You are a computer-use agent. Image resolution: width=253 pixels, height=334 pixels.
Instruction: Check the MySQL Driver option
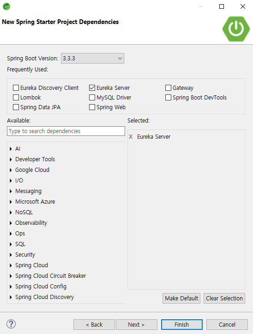pos(92,97)
